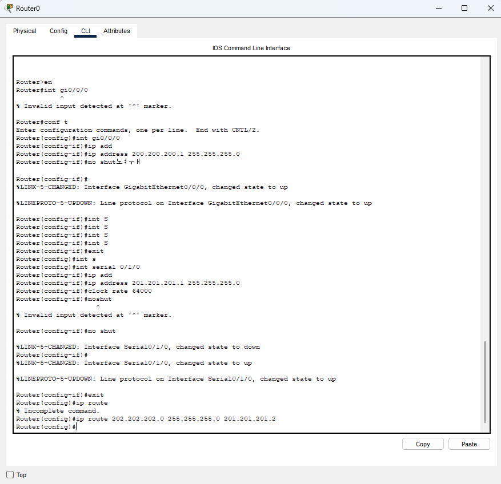Viewport: 501px width, 484px height.
Task: Click the 'ip address 200.200.200.1' line
Action: coord(128,154)
